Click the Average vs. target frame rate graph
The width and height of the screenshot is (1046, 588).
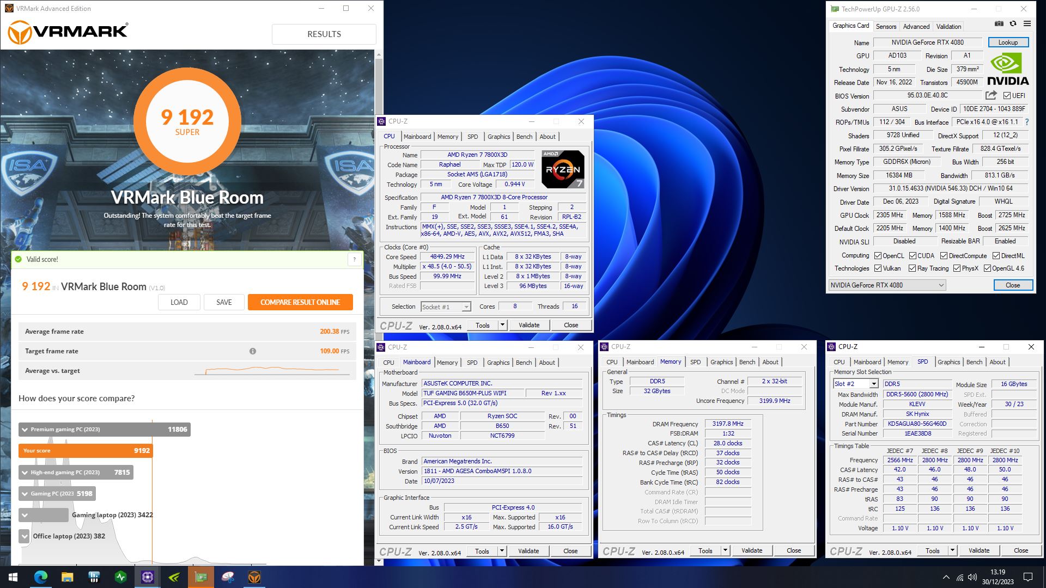(x=272, y=371)
